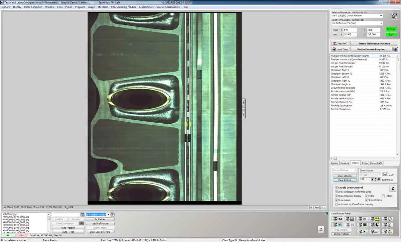
Task: Open the Current Picture dropdown
Action: coord(345,170)
